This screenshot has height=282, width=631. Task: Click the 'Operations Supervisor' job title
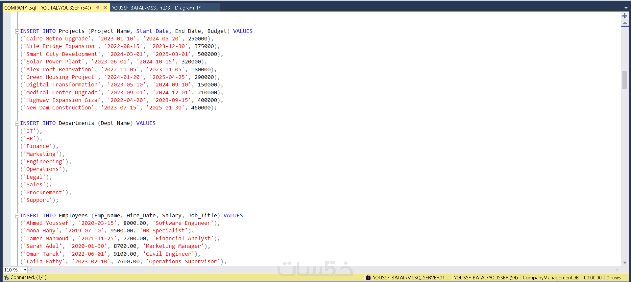[183, 262]
